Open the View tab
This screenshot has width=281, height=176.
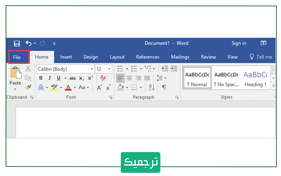coord(233,57)
